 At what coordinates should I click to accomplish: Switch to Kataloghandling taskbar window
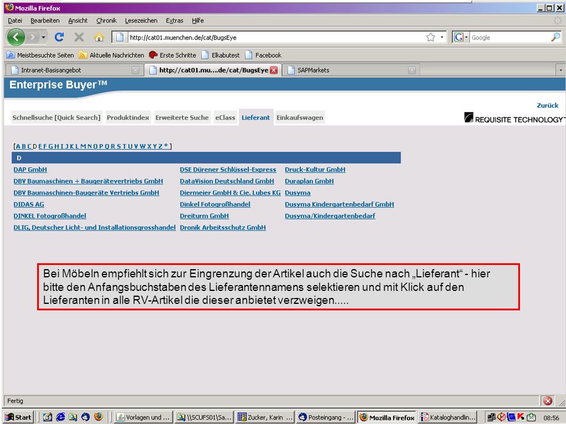click(x=448, y=417)
